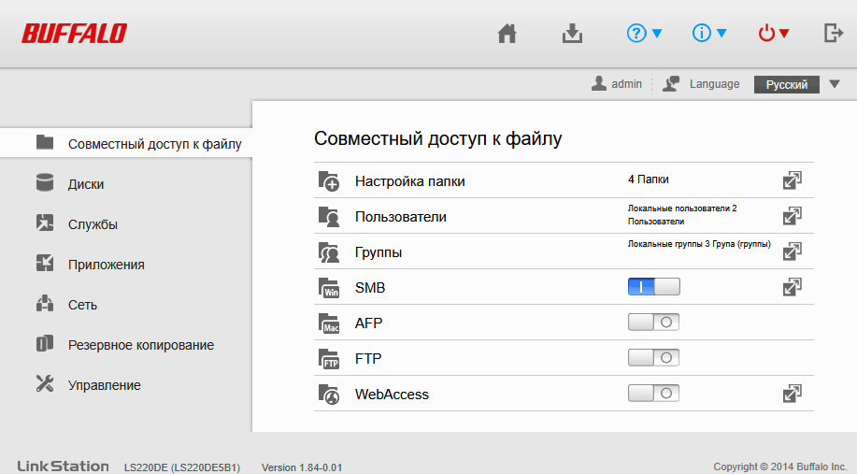Click the Настройка папки folder-plus icon
The image size is (857, 474).
coord(329,181)
